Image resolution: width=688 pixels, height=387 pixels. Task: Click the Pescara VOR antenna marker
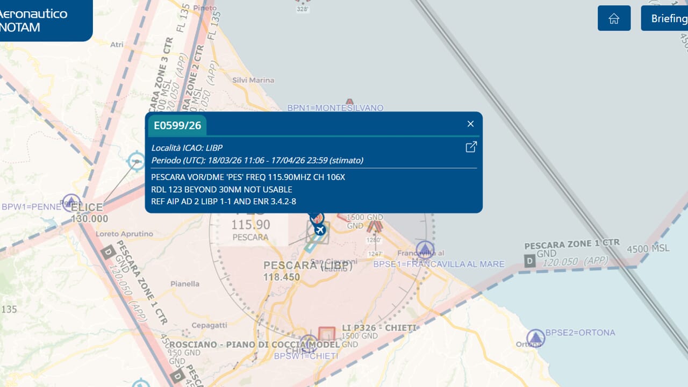click(x=317, y=218)
